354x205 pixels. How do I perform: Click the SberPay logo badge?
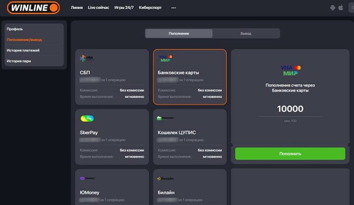point(87,118)
